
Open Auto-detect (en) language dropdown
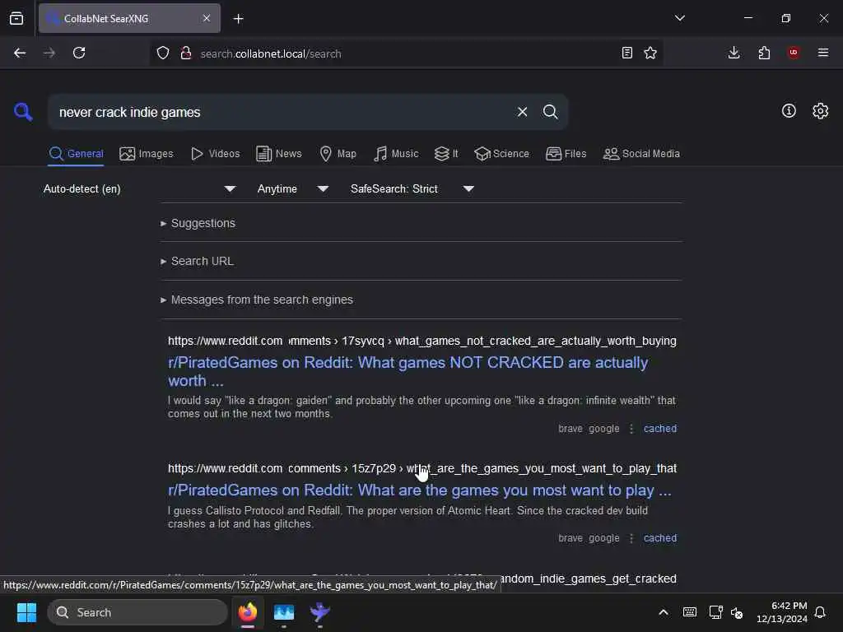[x=139, y=188]
